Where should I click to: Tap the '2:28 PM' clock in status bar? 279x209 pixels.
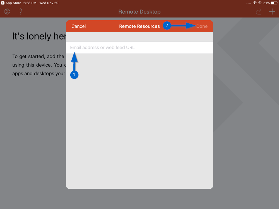[30, 3]
